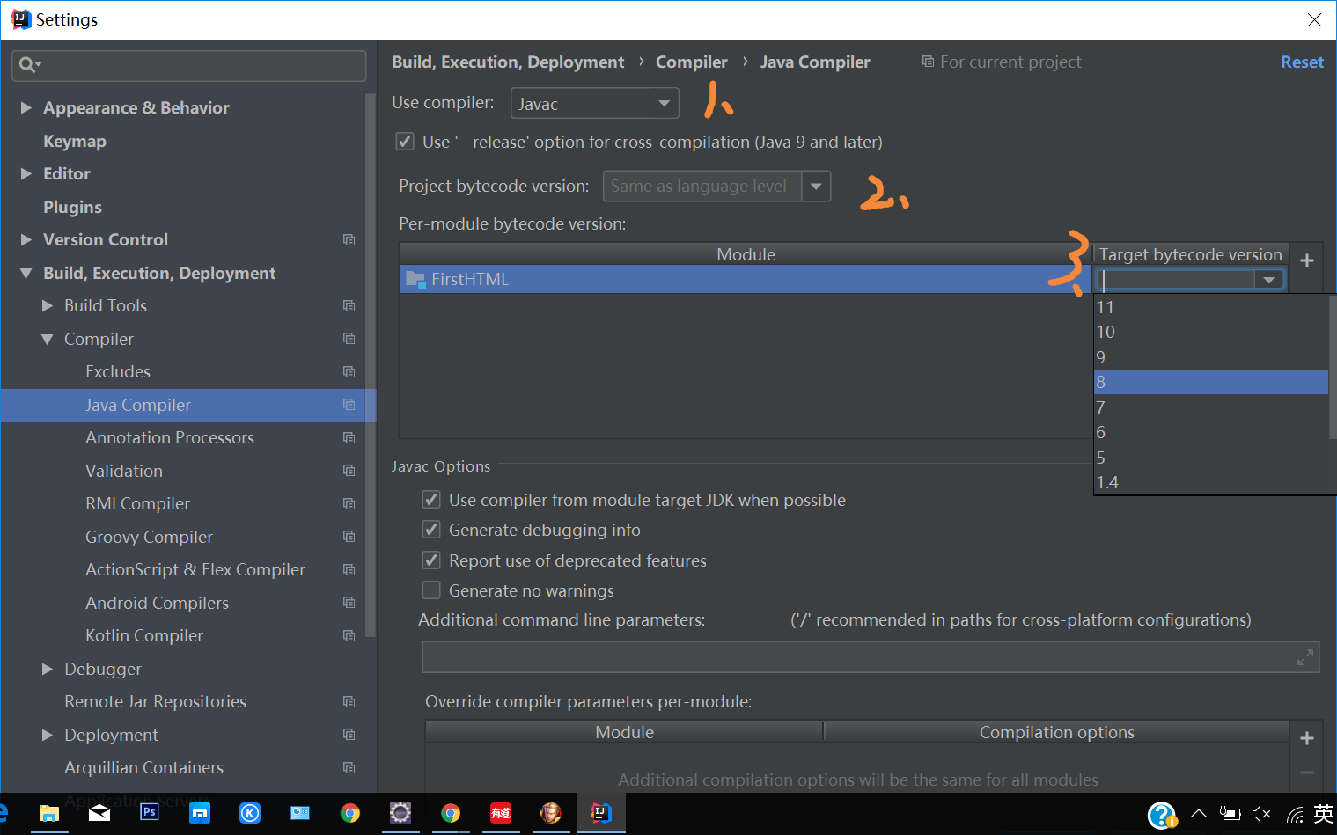Click the settings search input field

[x=189, y=65]
